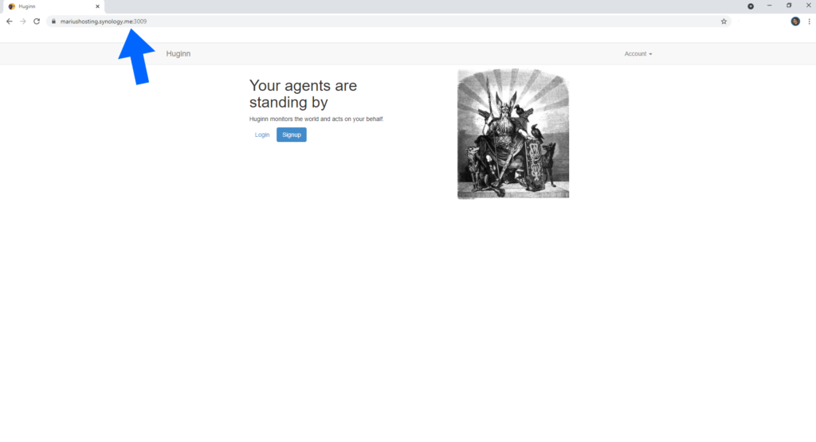This screenshot has width=816, height=442.
Task: View site security via the padlock icon
Action: 53,22
